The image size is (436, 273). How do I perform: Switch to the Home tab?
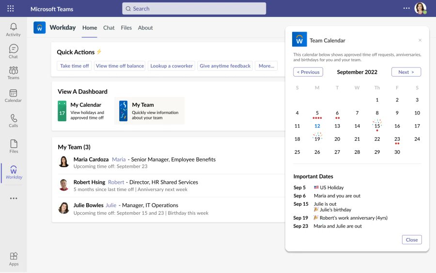coord(90,28)
